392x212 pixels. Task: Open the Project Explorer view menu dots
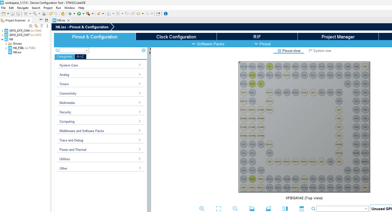pyautogui.click(x=47, y=26)
